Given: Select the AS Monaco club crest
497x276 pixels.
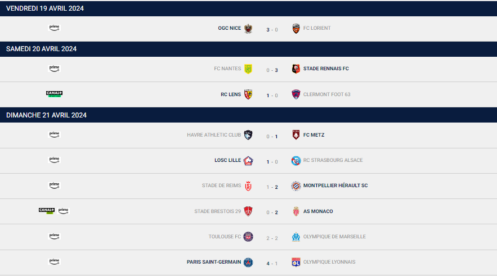Looking at the screenshot, I should [x=295, y=211].
